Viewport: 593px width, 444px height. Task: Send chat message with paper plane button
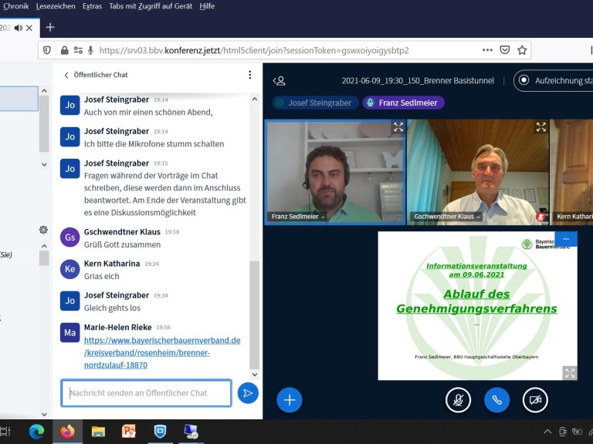tap(248, 393)
